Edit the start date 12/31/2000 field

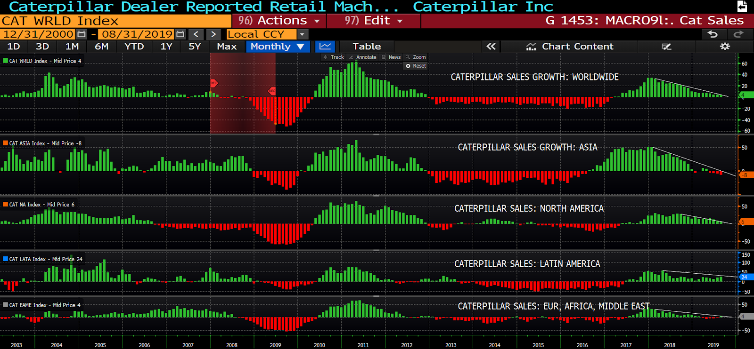(x=39, y=34)
